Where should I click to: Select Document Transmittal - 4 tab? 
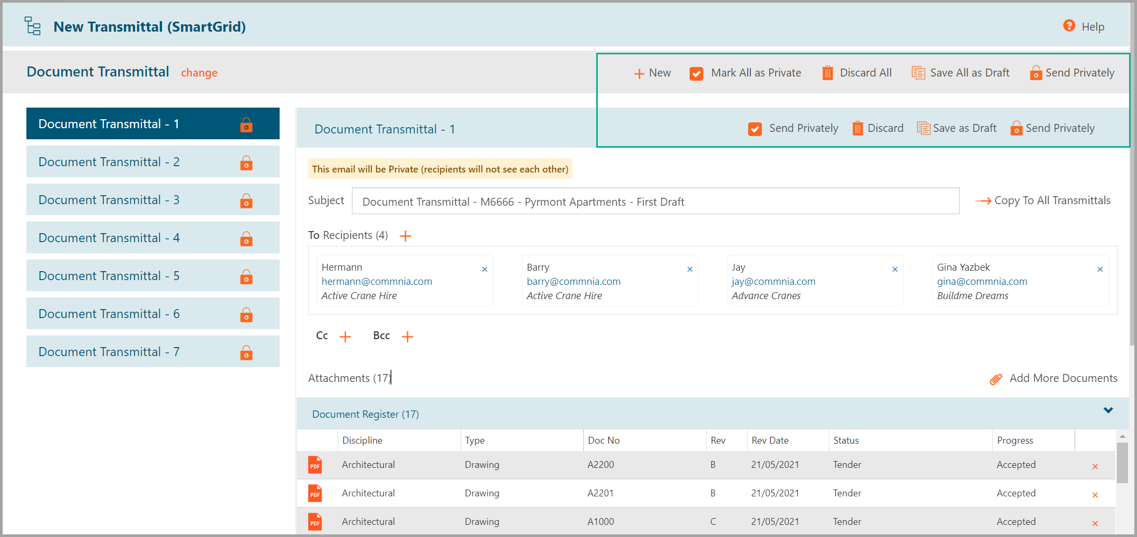tap(153, 237)
